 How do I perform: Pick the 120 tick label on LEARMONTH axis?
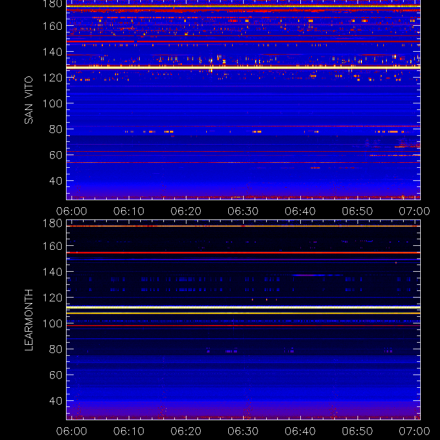[52, 298]
